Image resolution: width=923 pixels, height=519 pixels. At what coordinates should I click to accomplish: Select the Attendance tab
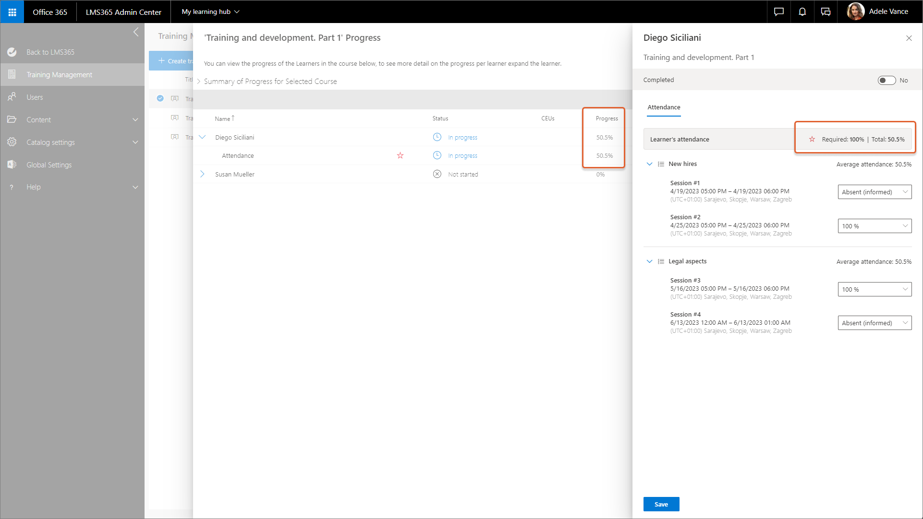click(x=664, y=107)
